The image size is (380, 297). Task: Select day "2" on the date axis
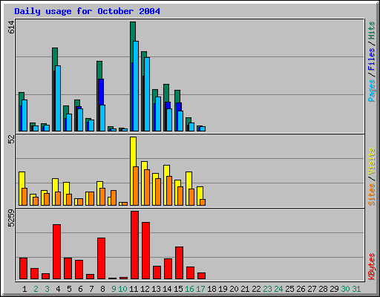tap(36, 289)
